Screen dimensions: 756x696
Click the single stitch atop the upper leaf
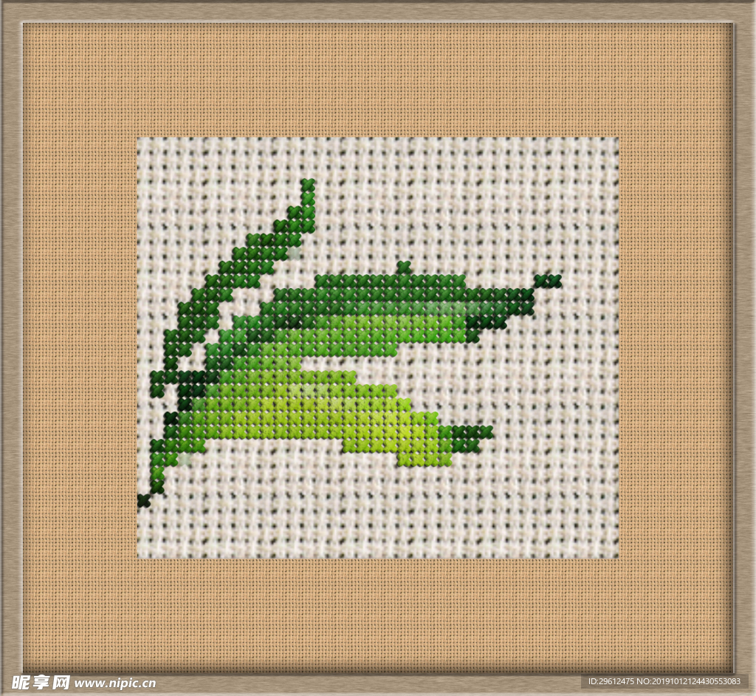pos(403,267)
